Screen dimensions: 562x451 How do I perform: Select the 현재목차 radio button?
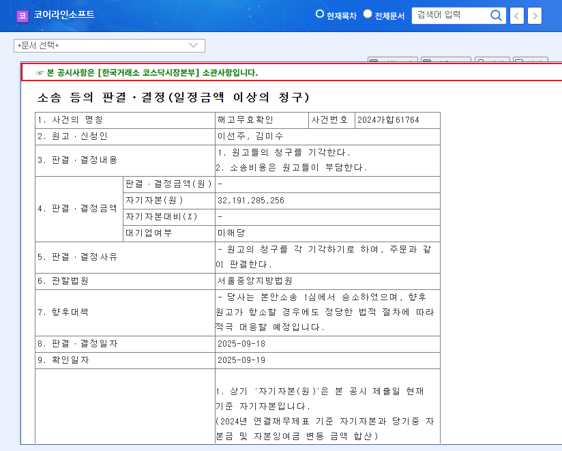320,14
